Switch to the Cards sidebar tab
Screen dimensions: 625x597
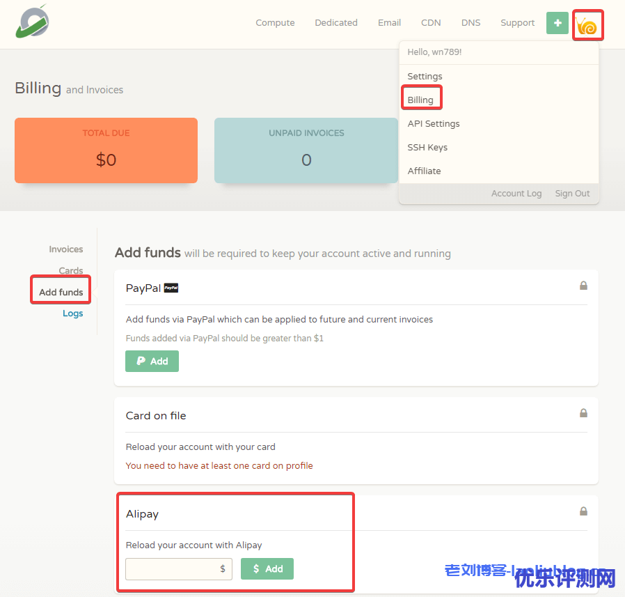pyautogui.click(x=70, y=270)
